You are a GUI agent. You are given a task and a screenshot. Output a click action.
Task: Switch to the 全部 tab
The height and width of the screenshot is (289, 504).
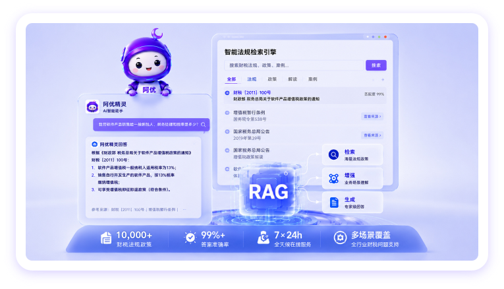(231, 79)
